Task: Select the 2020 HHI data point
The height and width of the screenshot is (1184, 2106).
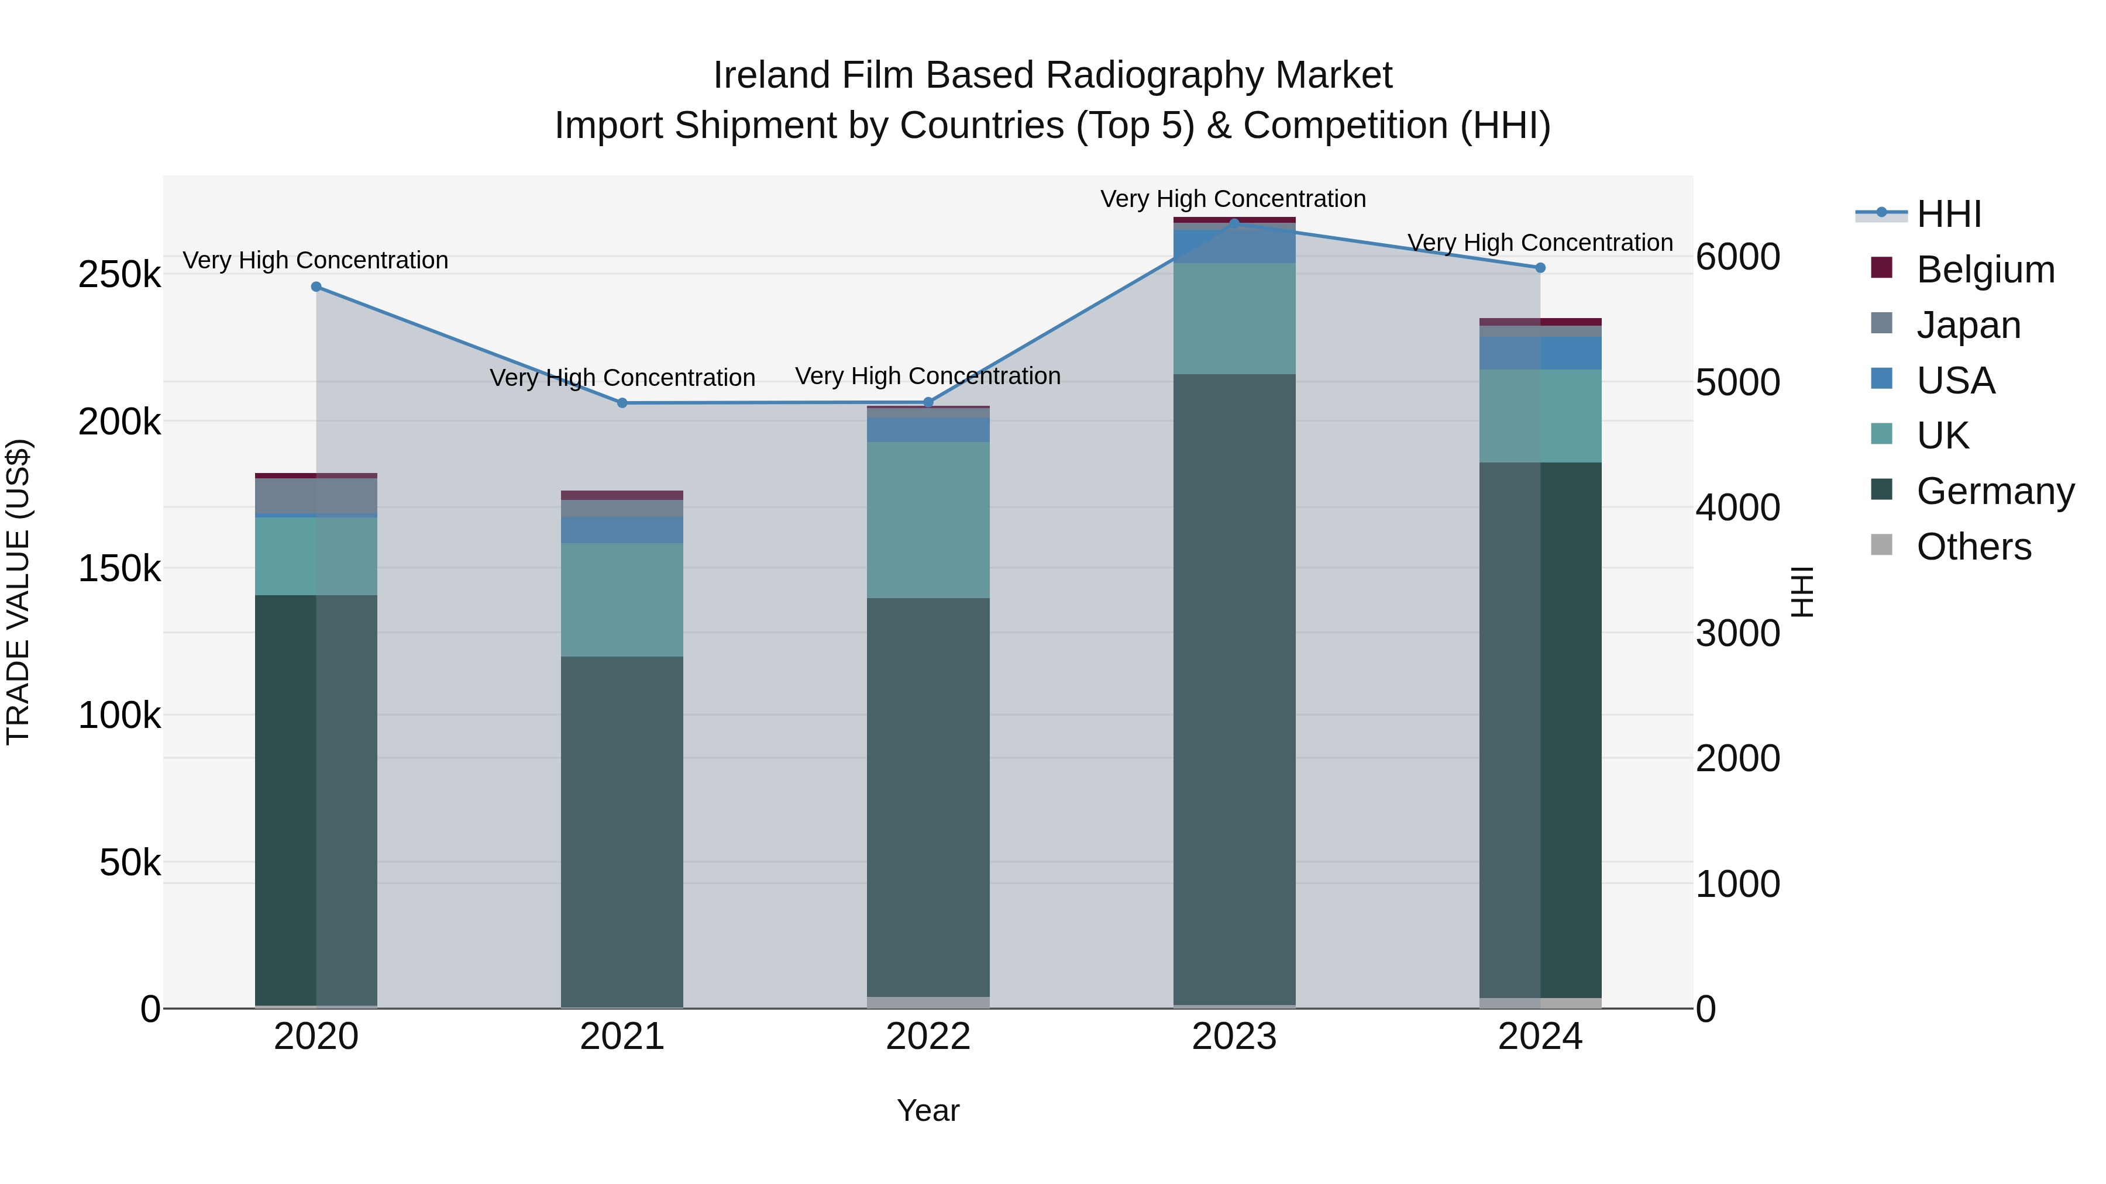Action: click(x=316, y=287)
